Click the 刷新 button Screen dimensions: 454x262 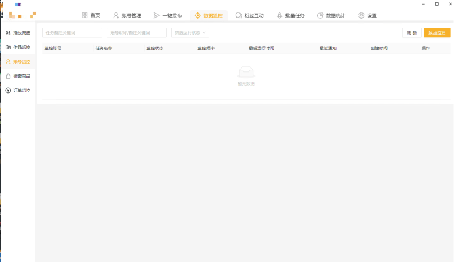tap(412, 33)
